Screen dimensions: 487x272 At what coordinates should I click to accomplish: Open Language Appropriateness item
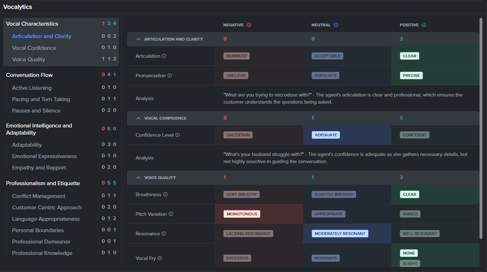(x=46, y=219)
